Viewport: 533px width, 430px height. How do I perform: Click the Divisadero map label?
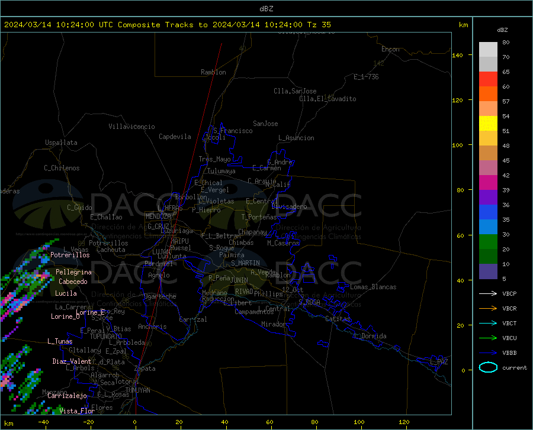click(x=289, y=206)
